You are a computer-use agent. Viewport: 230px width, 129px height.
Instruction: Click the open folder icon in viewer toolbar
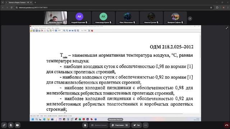[31, 30]
